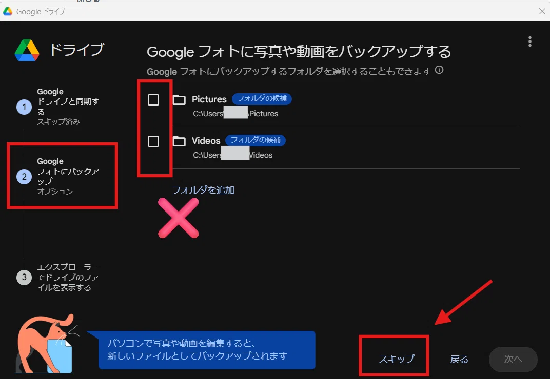The width and height of the screenshot is (550, 379).
Task: Click step number 2 circle
Action: [24, 177]
